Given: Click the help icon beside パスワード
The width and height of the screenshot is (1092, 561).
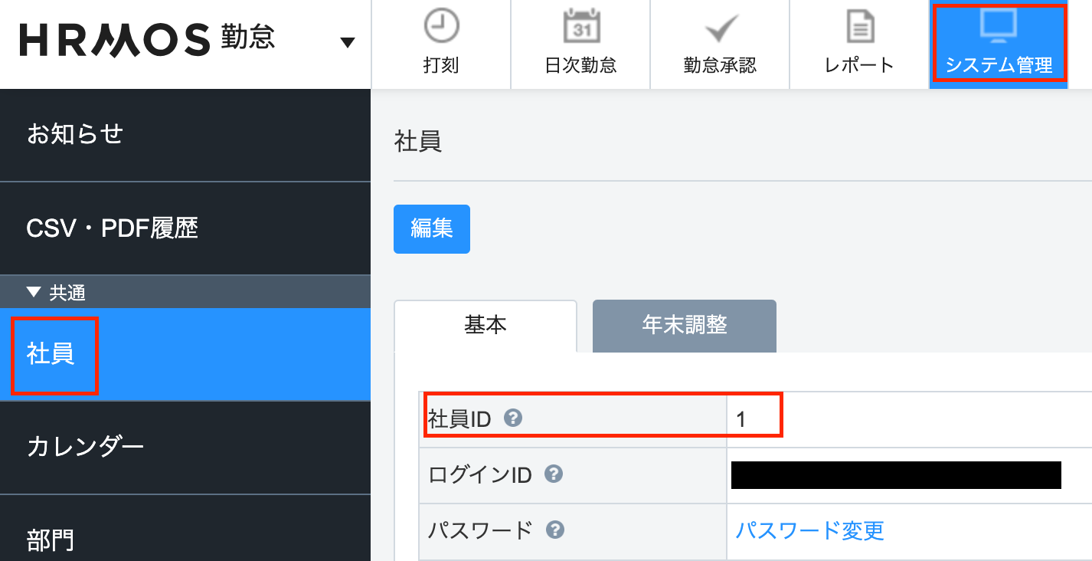Looking at the screenshot, I should pos(555,530).
